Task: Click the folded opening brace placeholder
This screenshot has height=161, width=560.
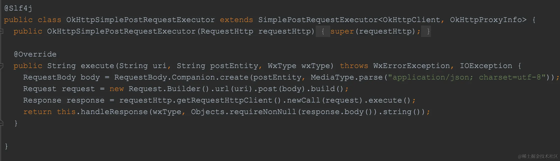Action: tap(323, 31)
